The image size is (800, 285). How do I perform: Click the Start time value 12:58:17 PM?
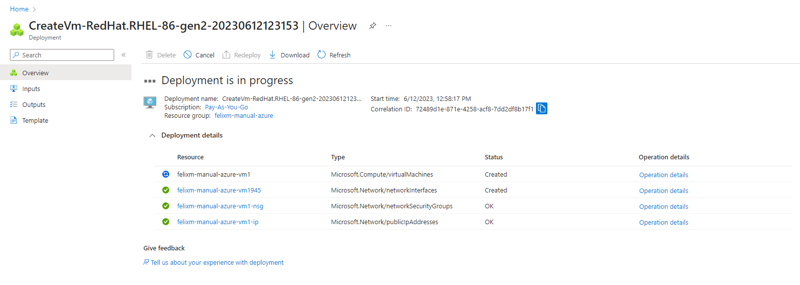coord(437,98)
